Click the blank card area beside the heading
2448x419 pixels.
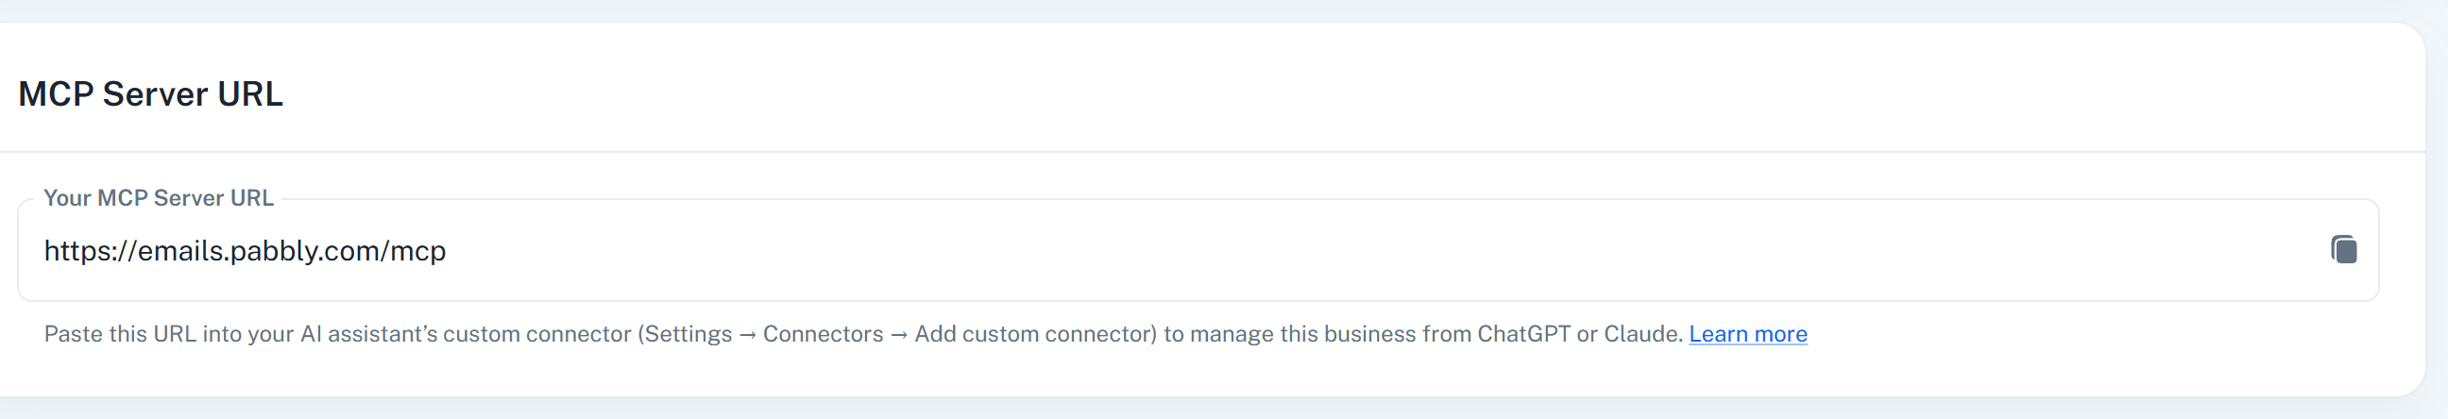1331,91
